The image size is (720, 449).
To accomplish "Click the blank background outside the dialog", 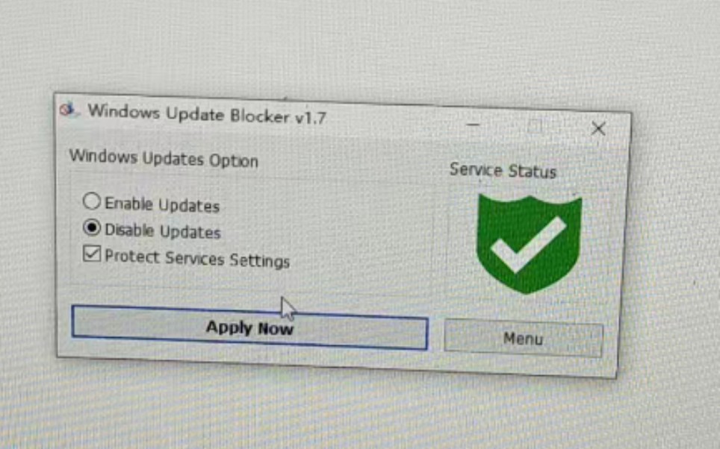I will click(x=359, y=45).
